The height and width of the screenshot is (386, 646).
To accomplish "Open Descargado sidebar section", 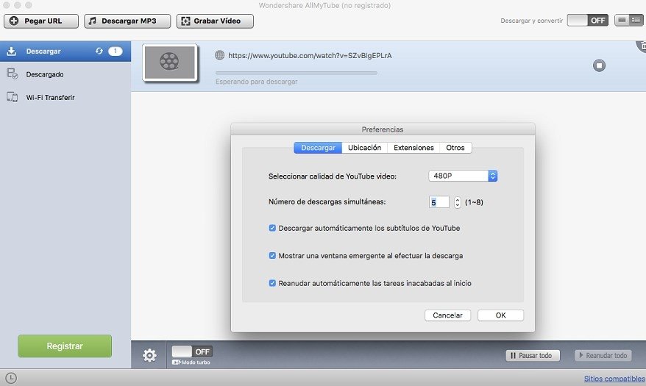I will click(65, 74).
